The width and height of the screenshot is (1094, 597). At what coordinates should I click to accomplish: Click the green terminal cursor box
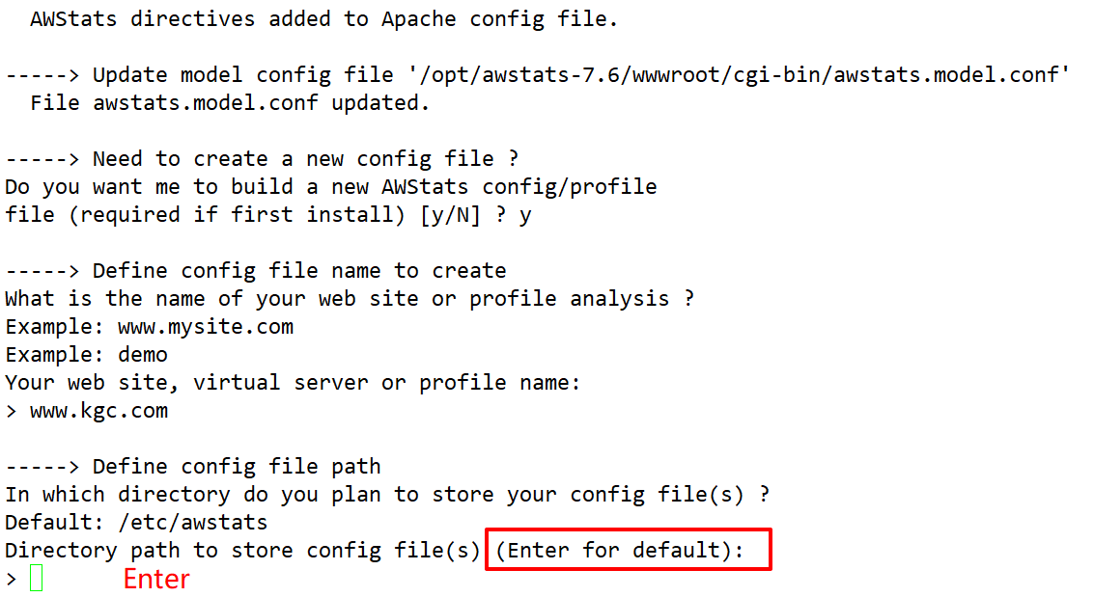[37, 579]
